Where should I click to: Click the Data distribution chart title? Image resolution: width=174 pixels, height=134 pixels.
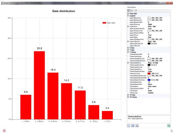point(64,11)
